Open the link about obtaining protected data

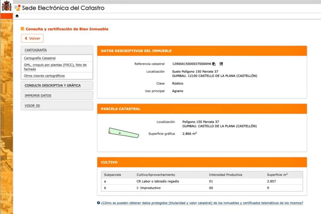click(x=202, y=203)
